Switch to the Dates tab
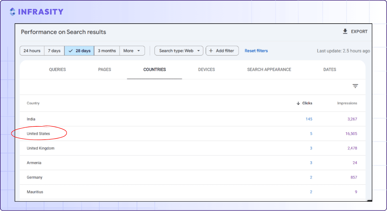 [330, 70]
